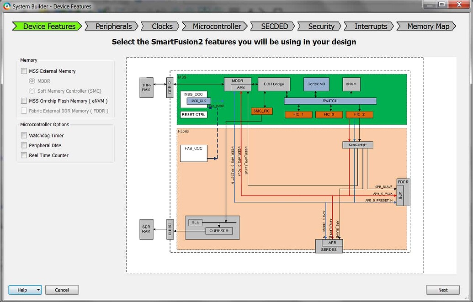
Task: Select the DDR Bridge block
Action: pyautogui.click(x=274, y=84)
